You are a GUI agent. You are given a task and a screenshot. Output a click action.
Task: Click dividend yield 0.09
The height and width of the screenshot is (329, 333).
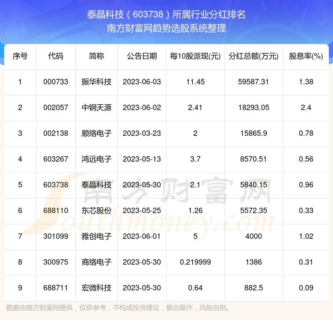point(306,288)
